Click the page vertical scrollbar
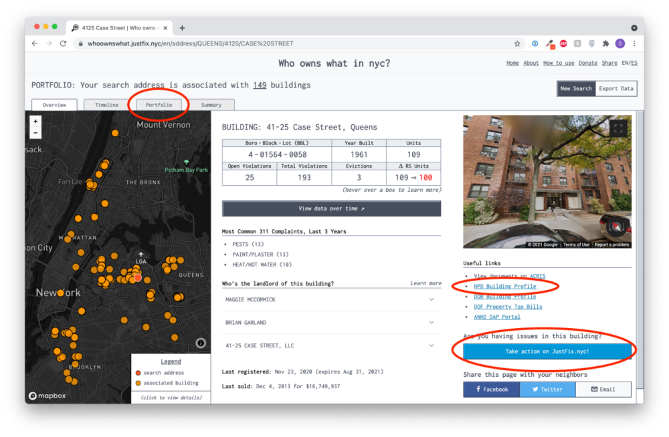Screen dimensions: 669x437 coord(640,249)
